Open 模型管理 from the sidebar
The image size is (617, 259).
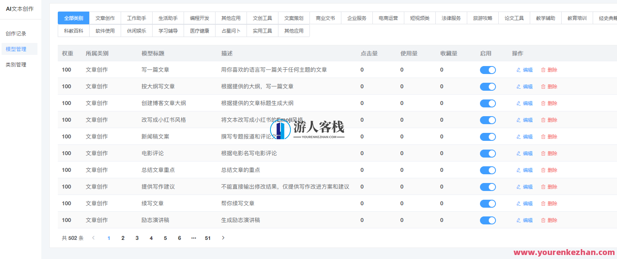[x=16, y=49]
